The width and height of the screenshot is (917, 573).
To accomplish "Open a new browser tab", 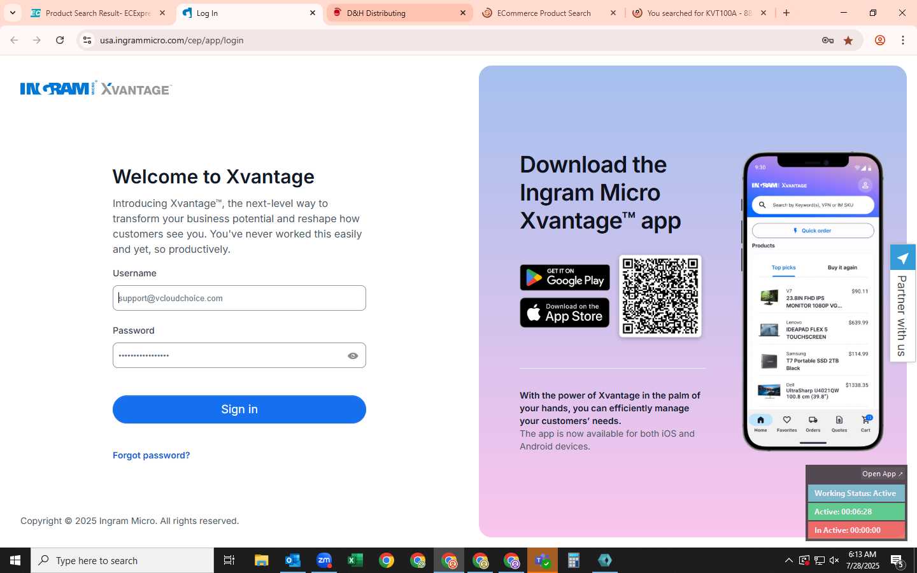I will [786, 13].
